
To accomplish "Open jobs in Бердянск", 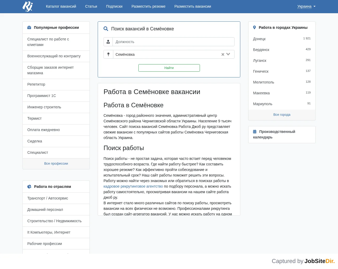I will tap(282, 50).
